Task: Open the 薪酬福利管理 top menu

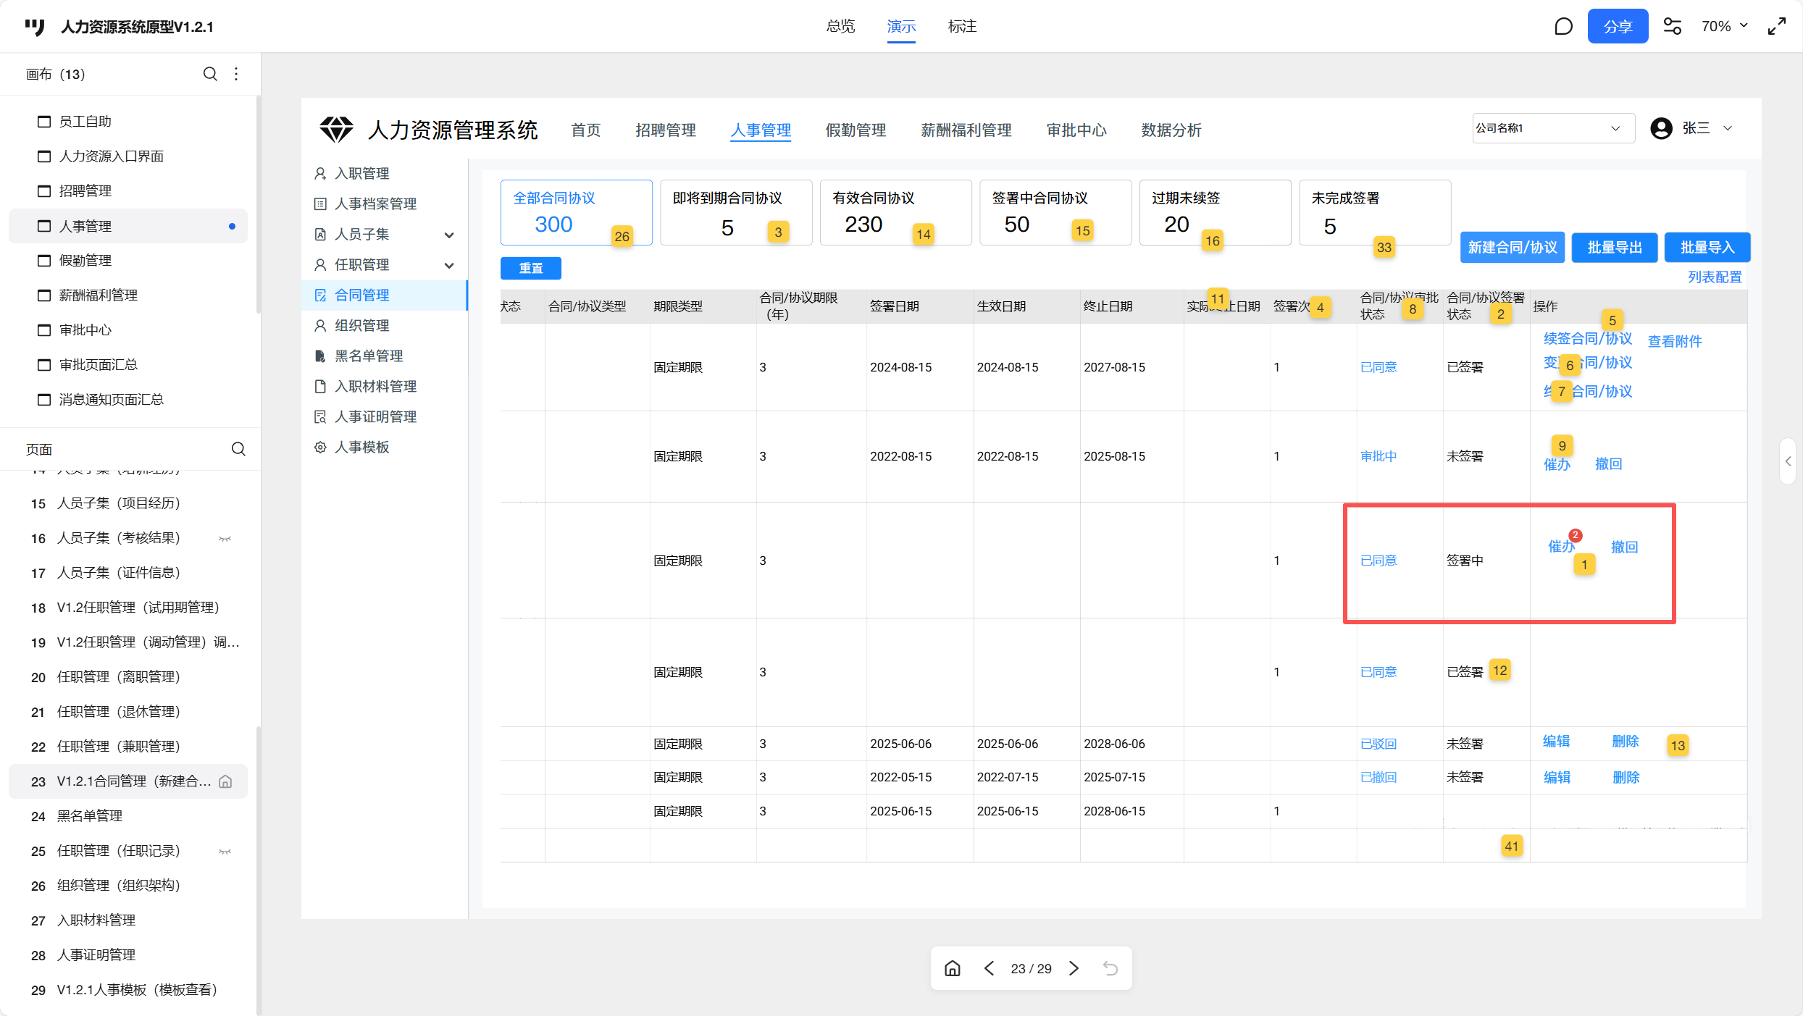Action: coord(966,130)
